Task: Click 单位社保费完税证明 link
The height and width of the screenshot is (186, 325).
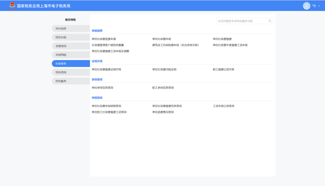Action: coord(164,70)
